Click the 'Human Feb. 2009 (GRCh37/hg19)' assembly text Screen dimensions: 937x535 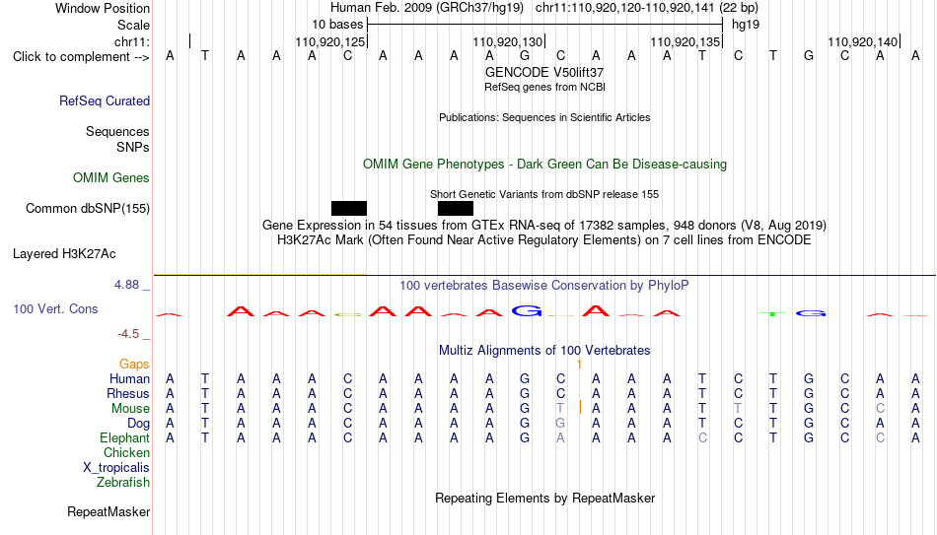click(427, 8)
